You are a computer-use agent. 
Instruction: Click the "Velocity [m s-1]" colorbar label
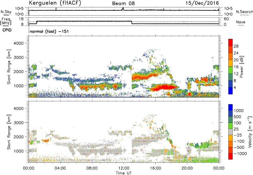pyautogui.click(x=250, y=132)
